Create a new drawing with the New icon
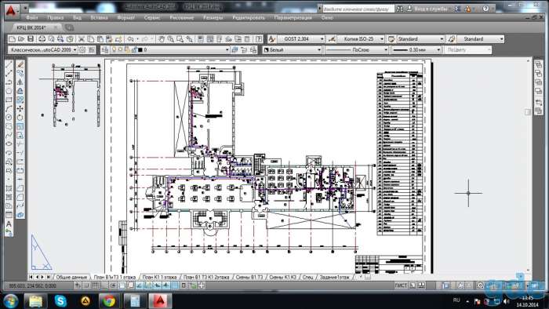This screenshot has height=309, width=549. click(12, 39)
